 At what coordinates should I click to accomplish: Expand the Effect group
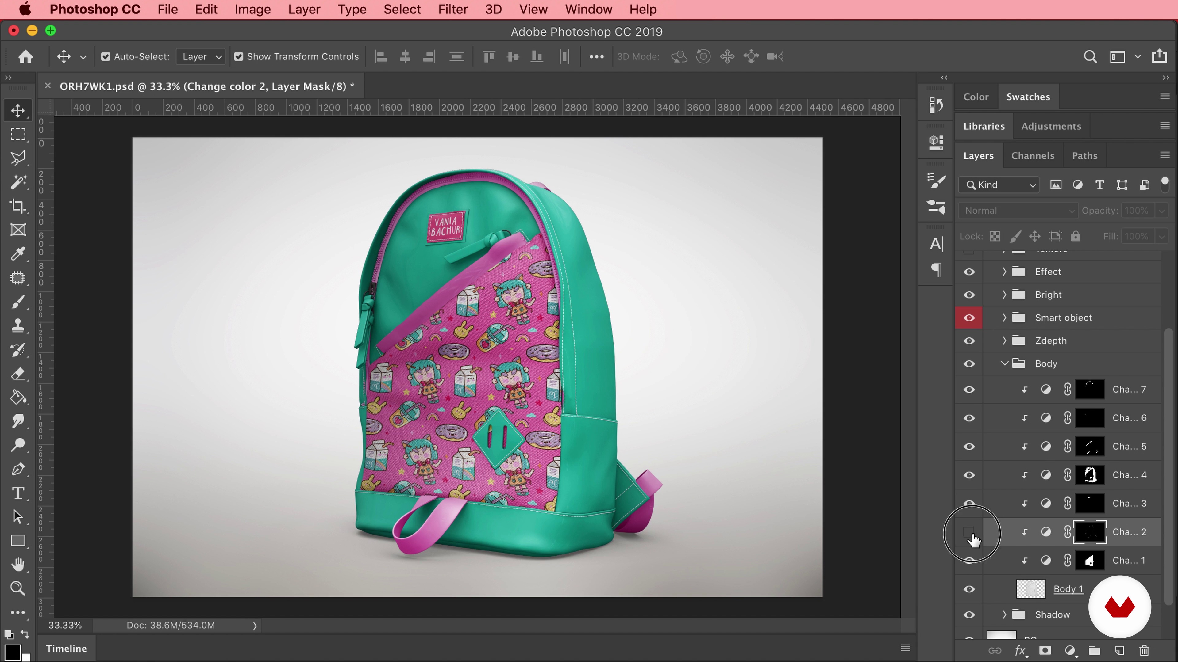tap(1004, 271)
